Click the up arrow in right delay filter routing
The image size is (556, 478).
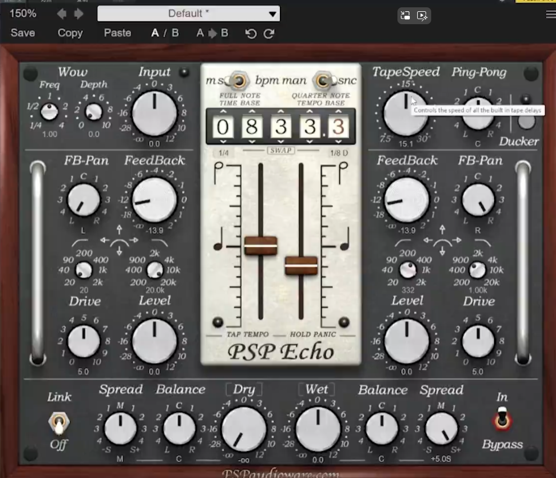442,229
